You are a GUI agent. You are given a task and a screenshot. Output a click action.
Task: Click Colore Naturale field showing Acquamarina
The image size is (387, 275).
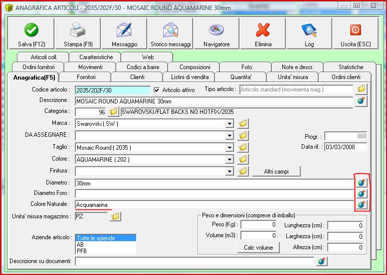tap(214, 204)
